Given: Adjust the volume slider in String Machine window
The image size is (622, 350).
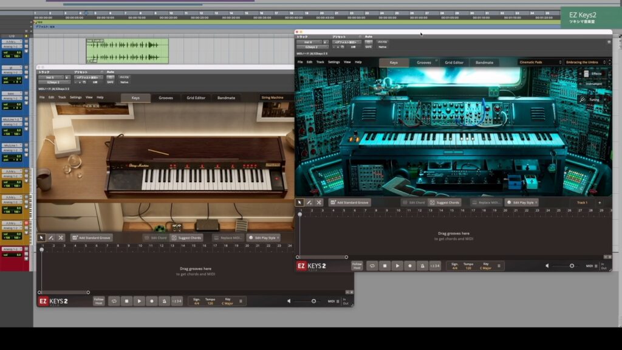Looking at the screenshot, I should (x=313, y=301).
